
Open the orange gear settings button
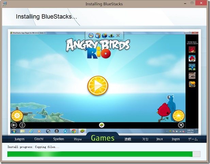tap(17, 116)
